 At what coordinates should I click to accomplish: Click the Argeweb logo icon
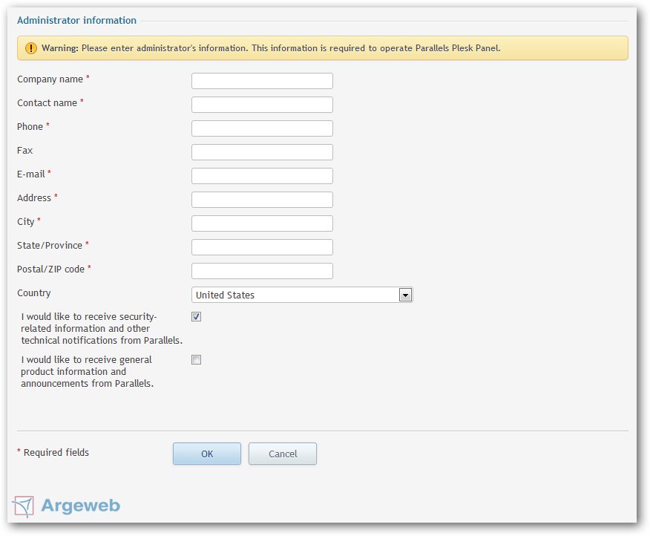[x=23, y=506]
